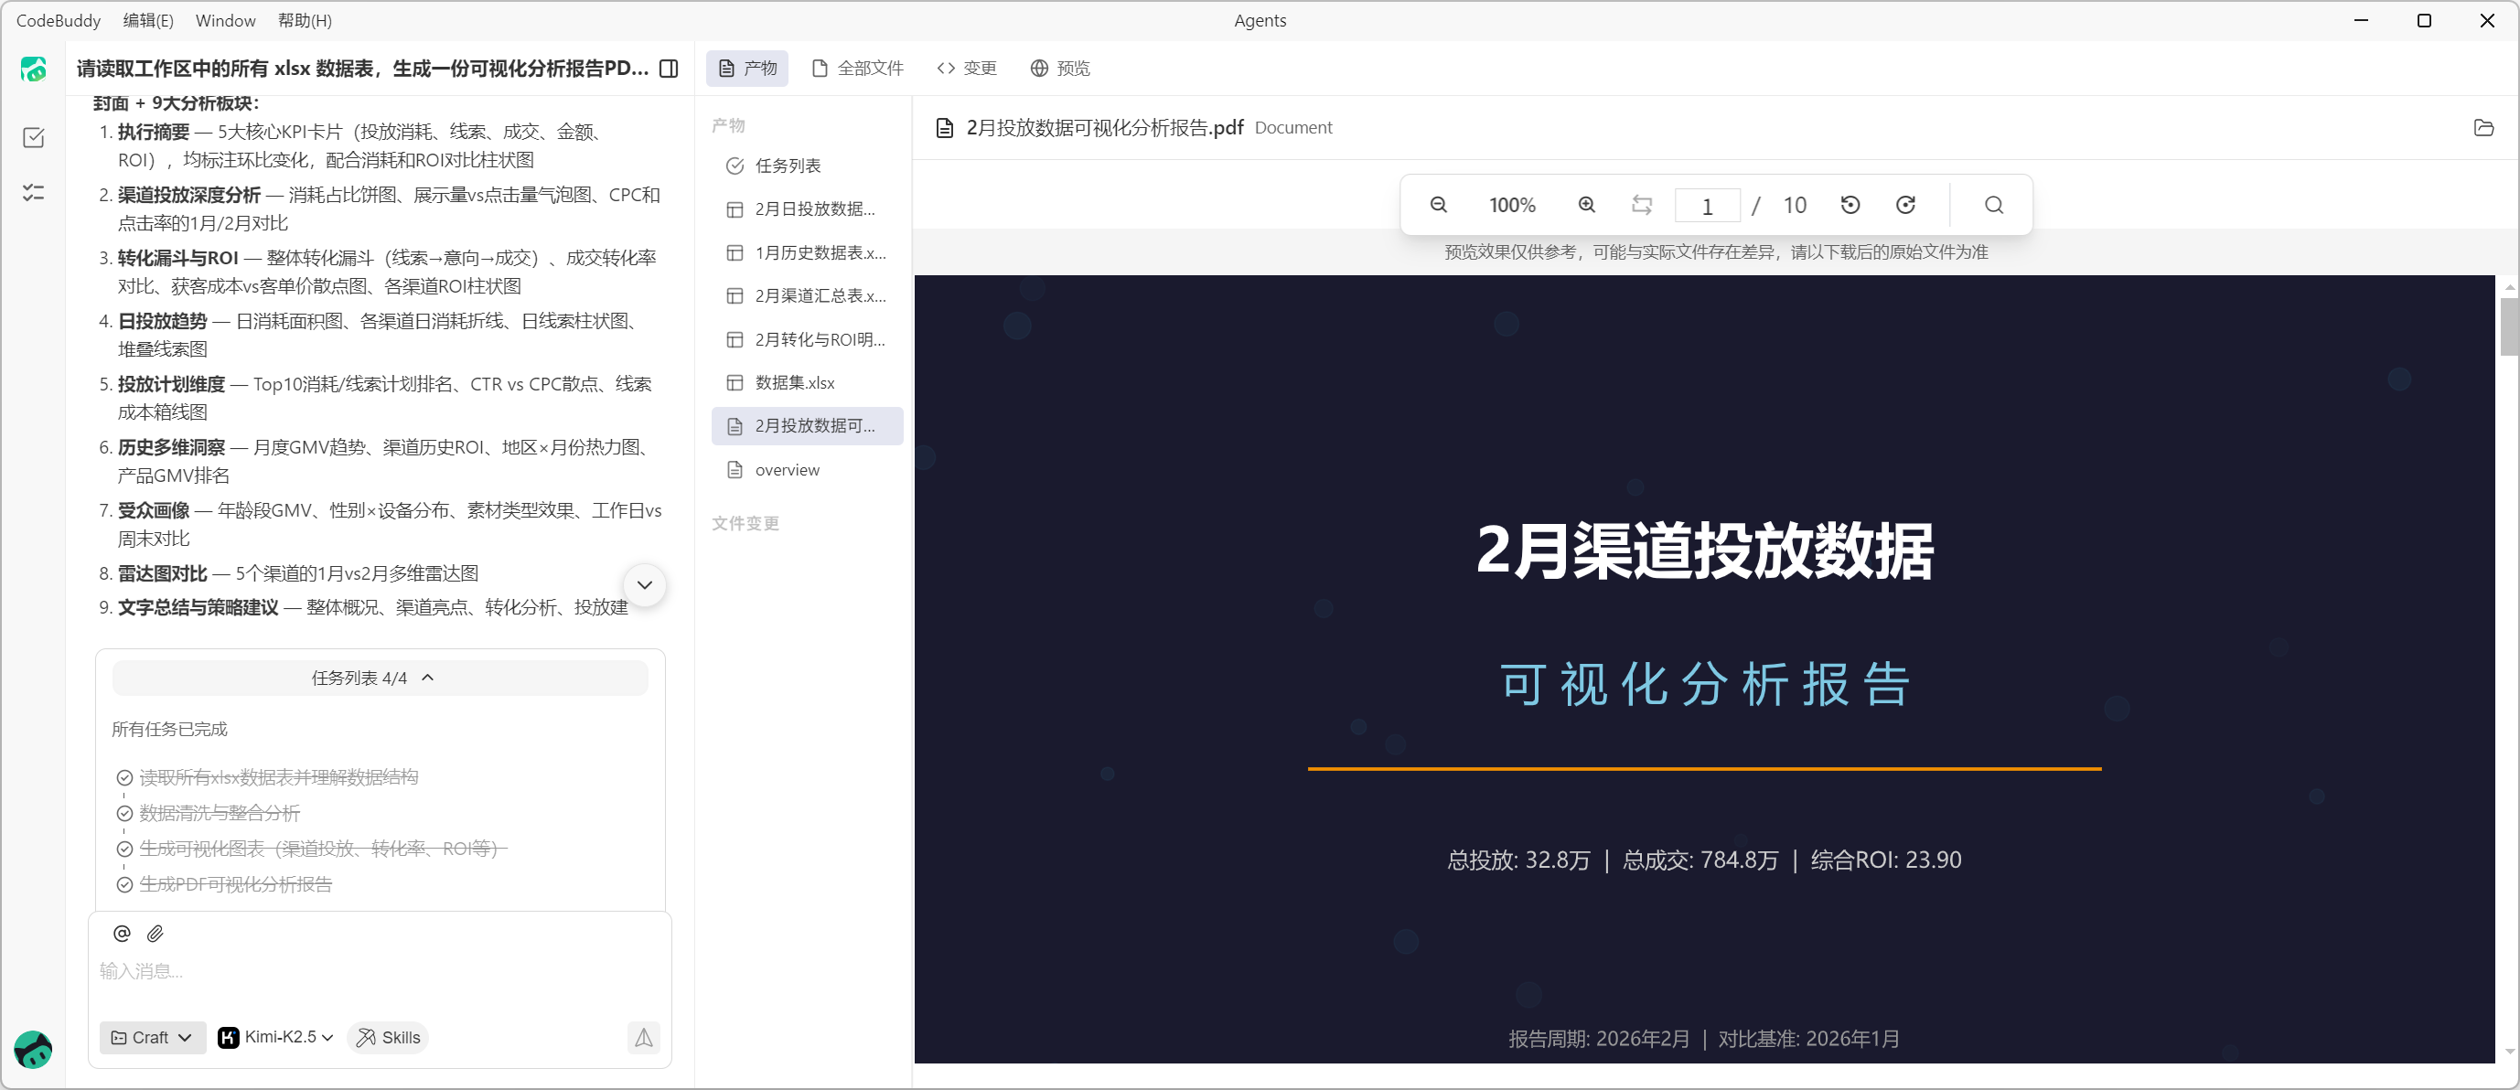
Task: Click the attach file paperclip icon
Action: (155, 934)
